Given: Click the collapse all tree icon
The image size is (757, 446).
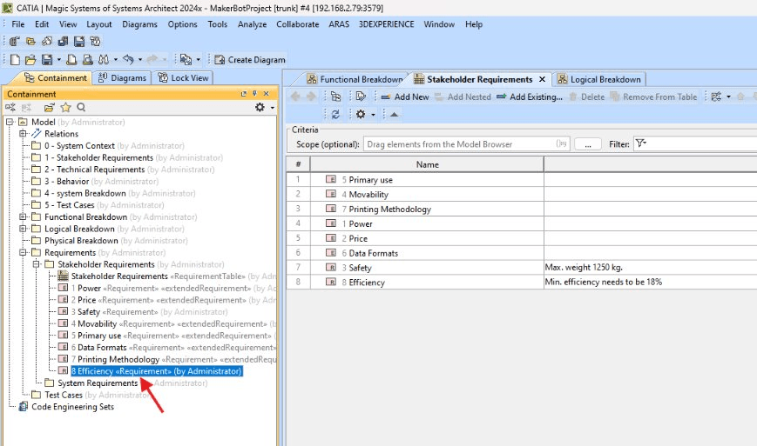Looking at the screenshot, I should tap(10, 108).
